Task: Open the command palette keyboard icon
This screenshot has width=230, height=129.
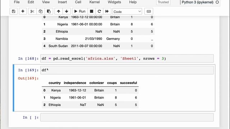Action: 149,11
